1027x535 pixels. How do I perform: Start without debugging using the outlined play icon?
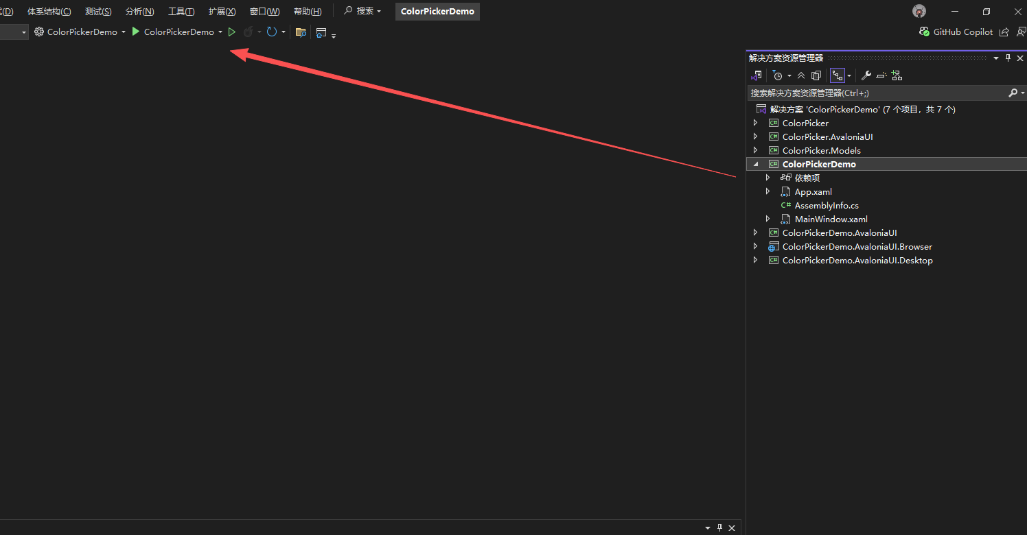coord(232,32)
